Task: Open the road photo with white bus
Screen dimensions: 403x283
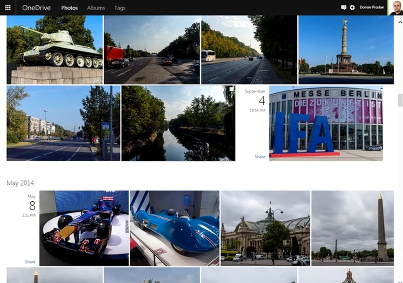Action: pos(249,50)
